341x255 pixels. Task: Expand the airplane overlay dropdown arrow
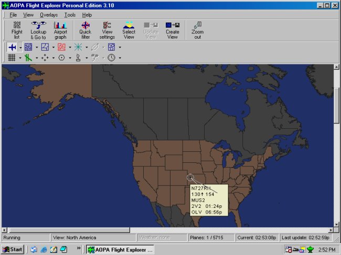(x=20, y=47)
